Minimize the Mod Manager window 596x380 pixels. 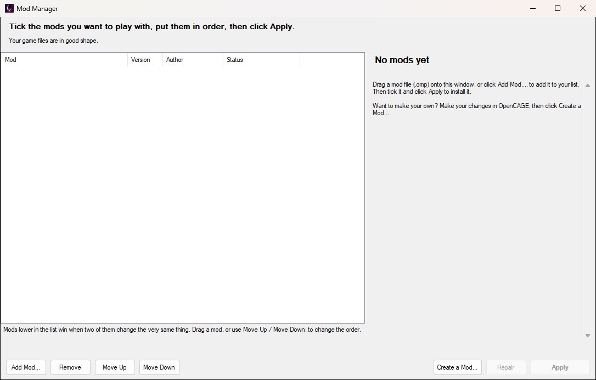coord(533,8)
